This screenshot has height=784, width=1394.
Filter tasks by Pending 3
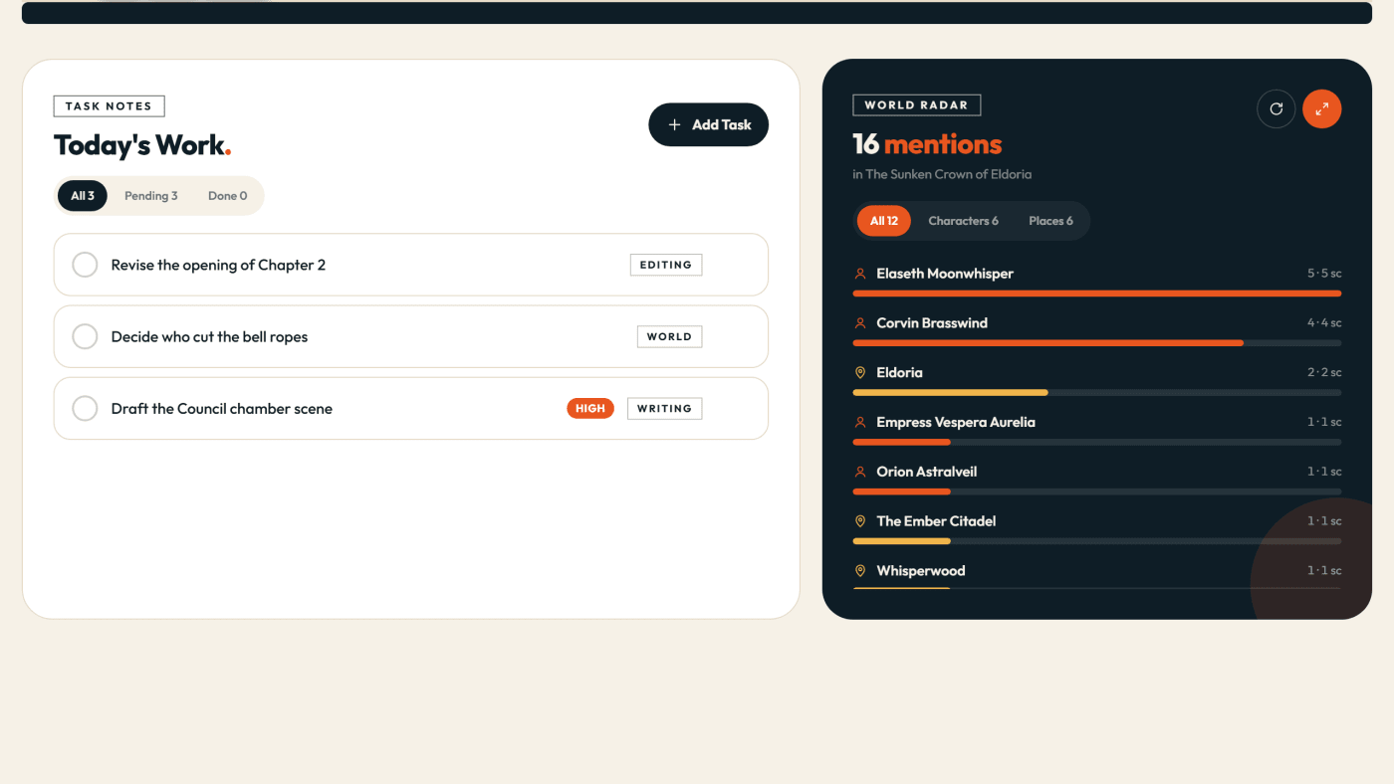point(151,196)
